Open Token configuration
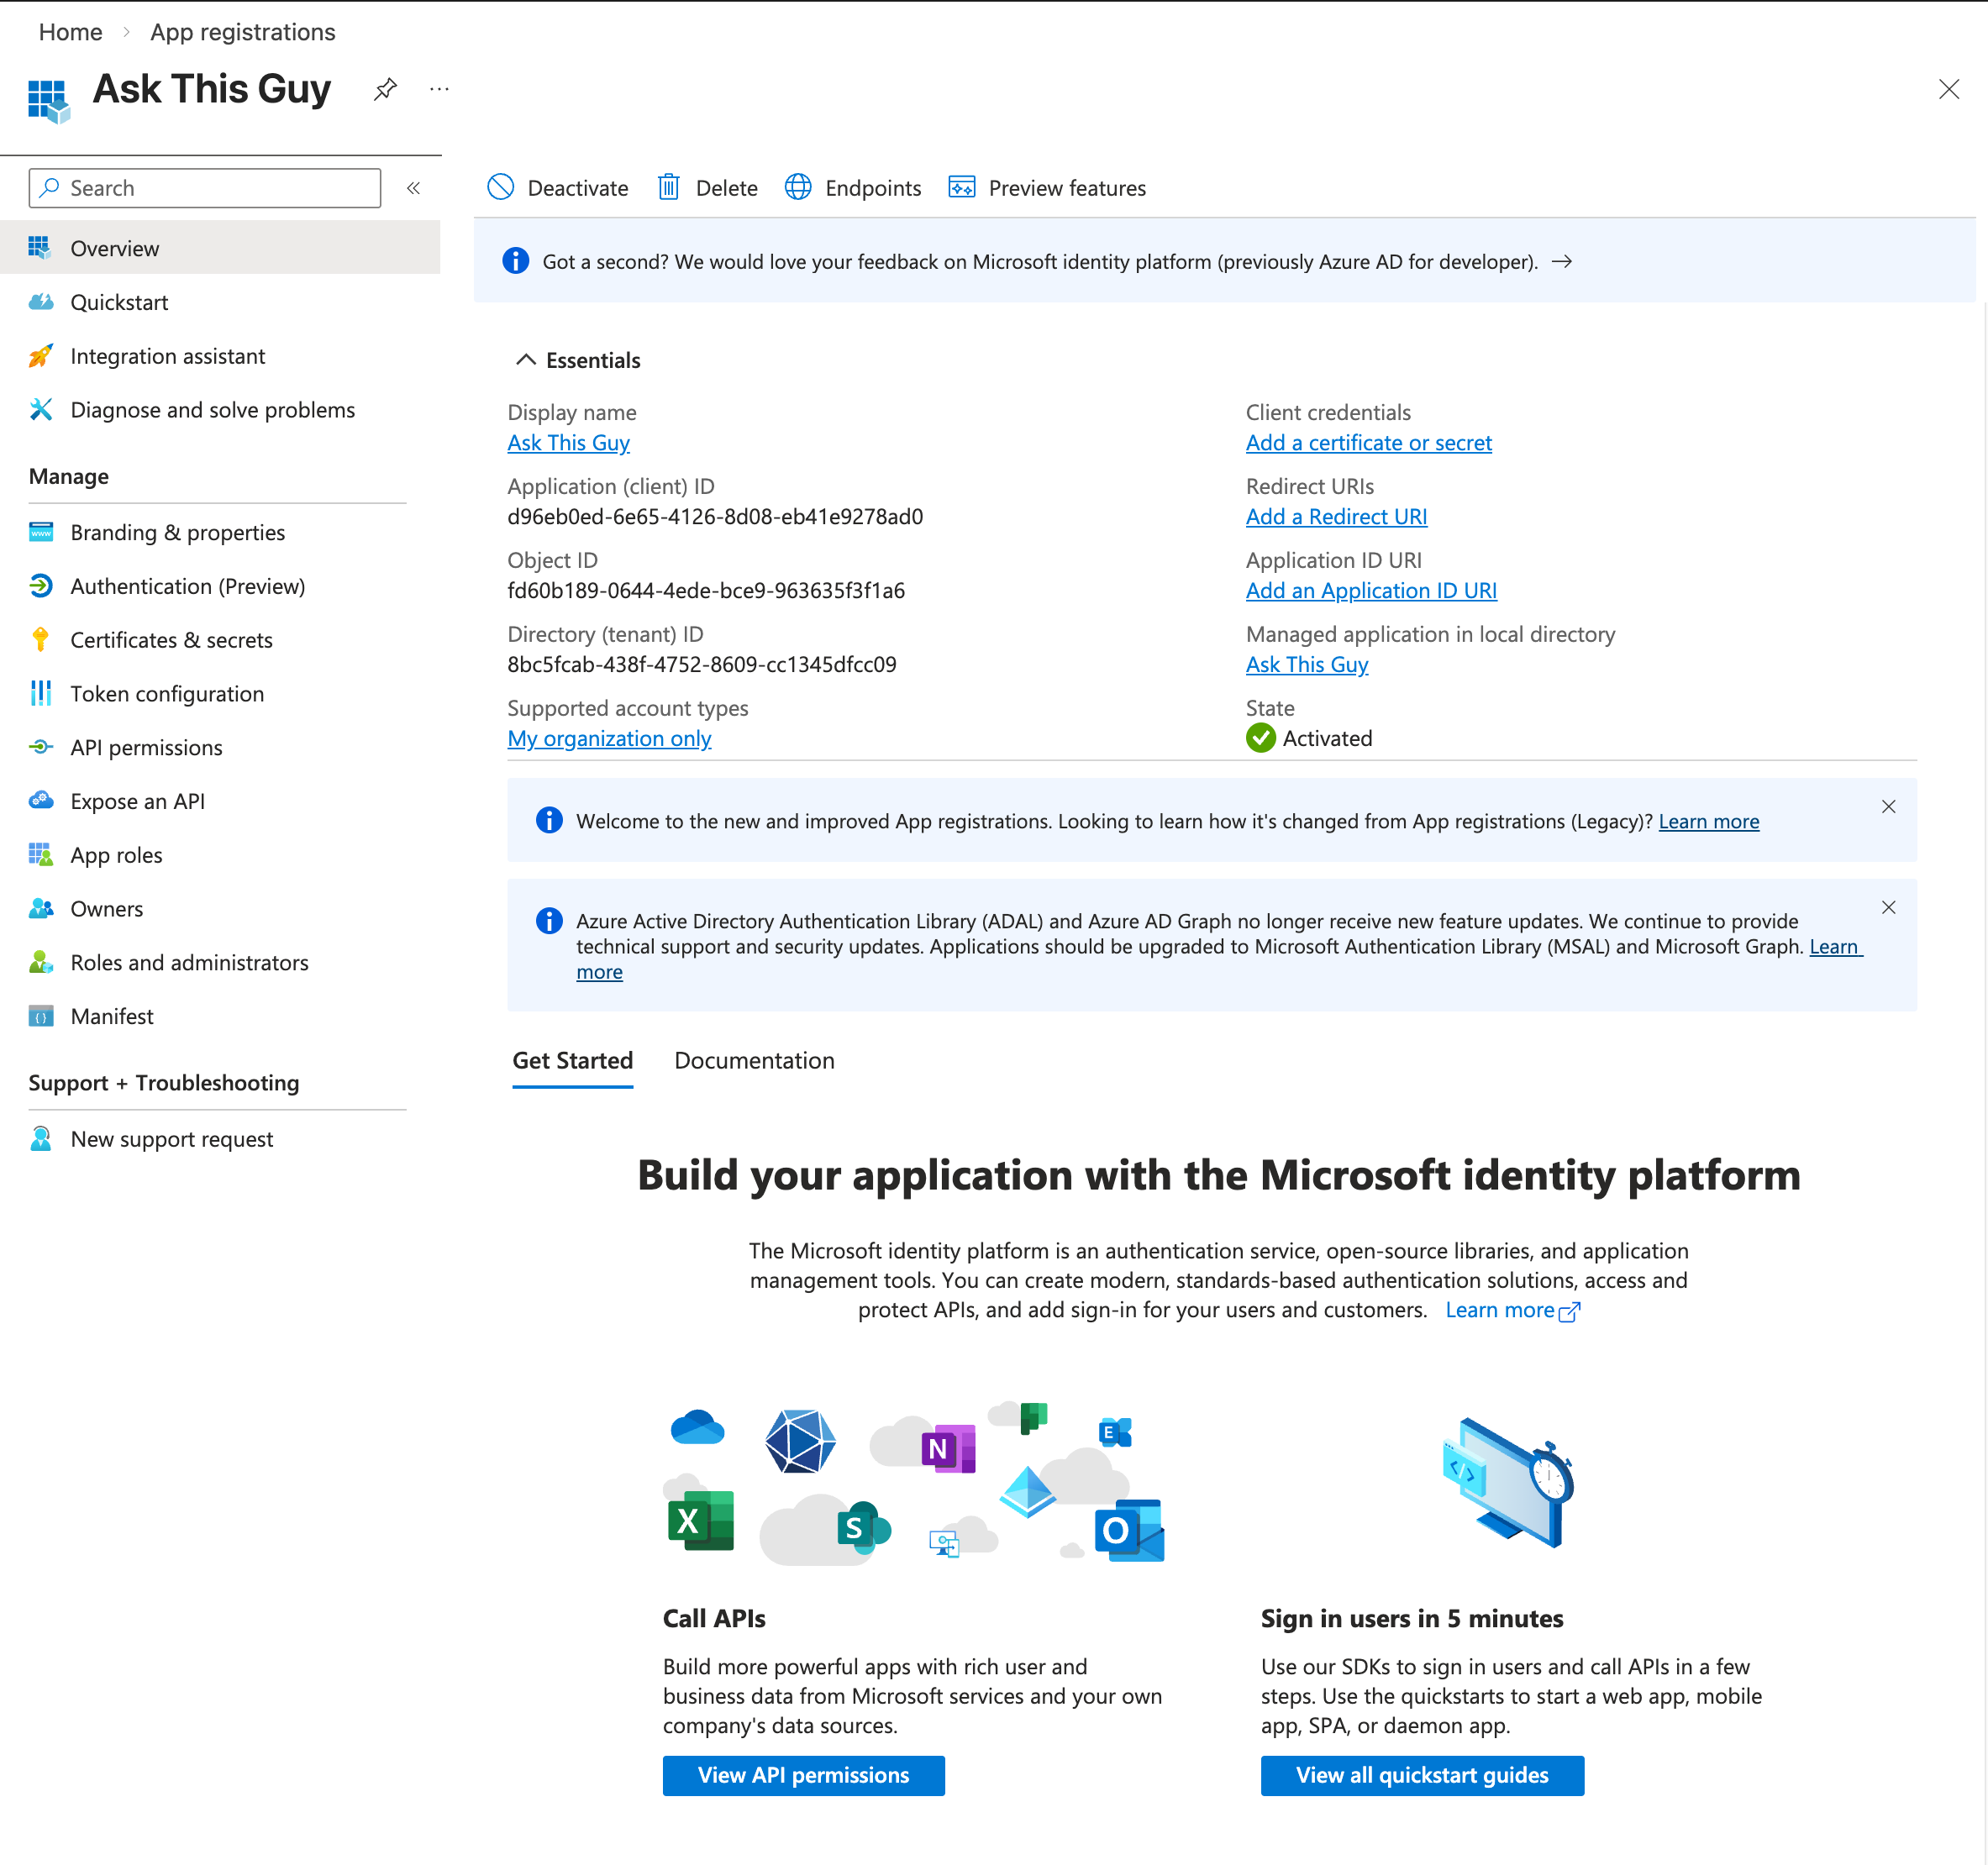1988x1865 pixels. click(x=166, y=693)
